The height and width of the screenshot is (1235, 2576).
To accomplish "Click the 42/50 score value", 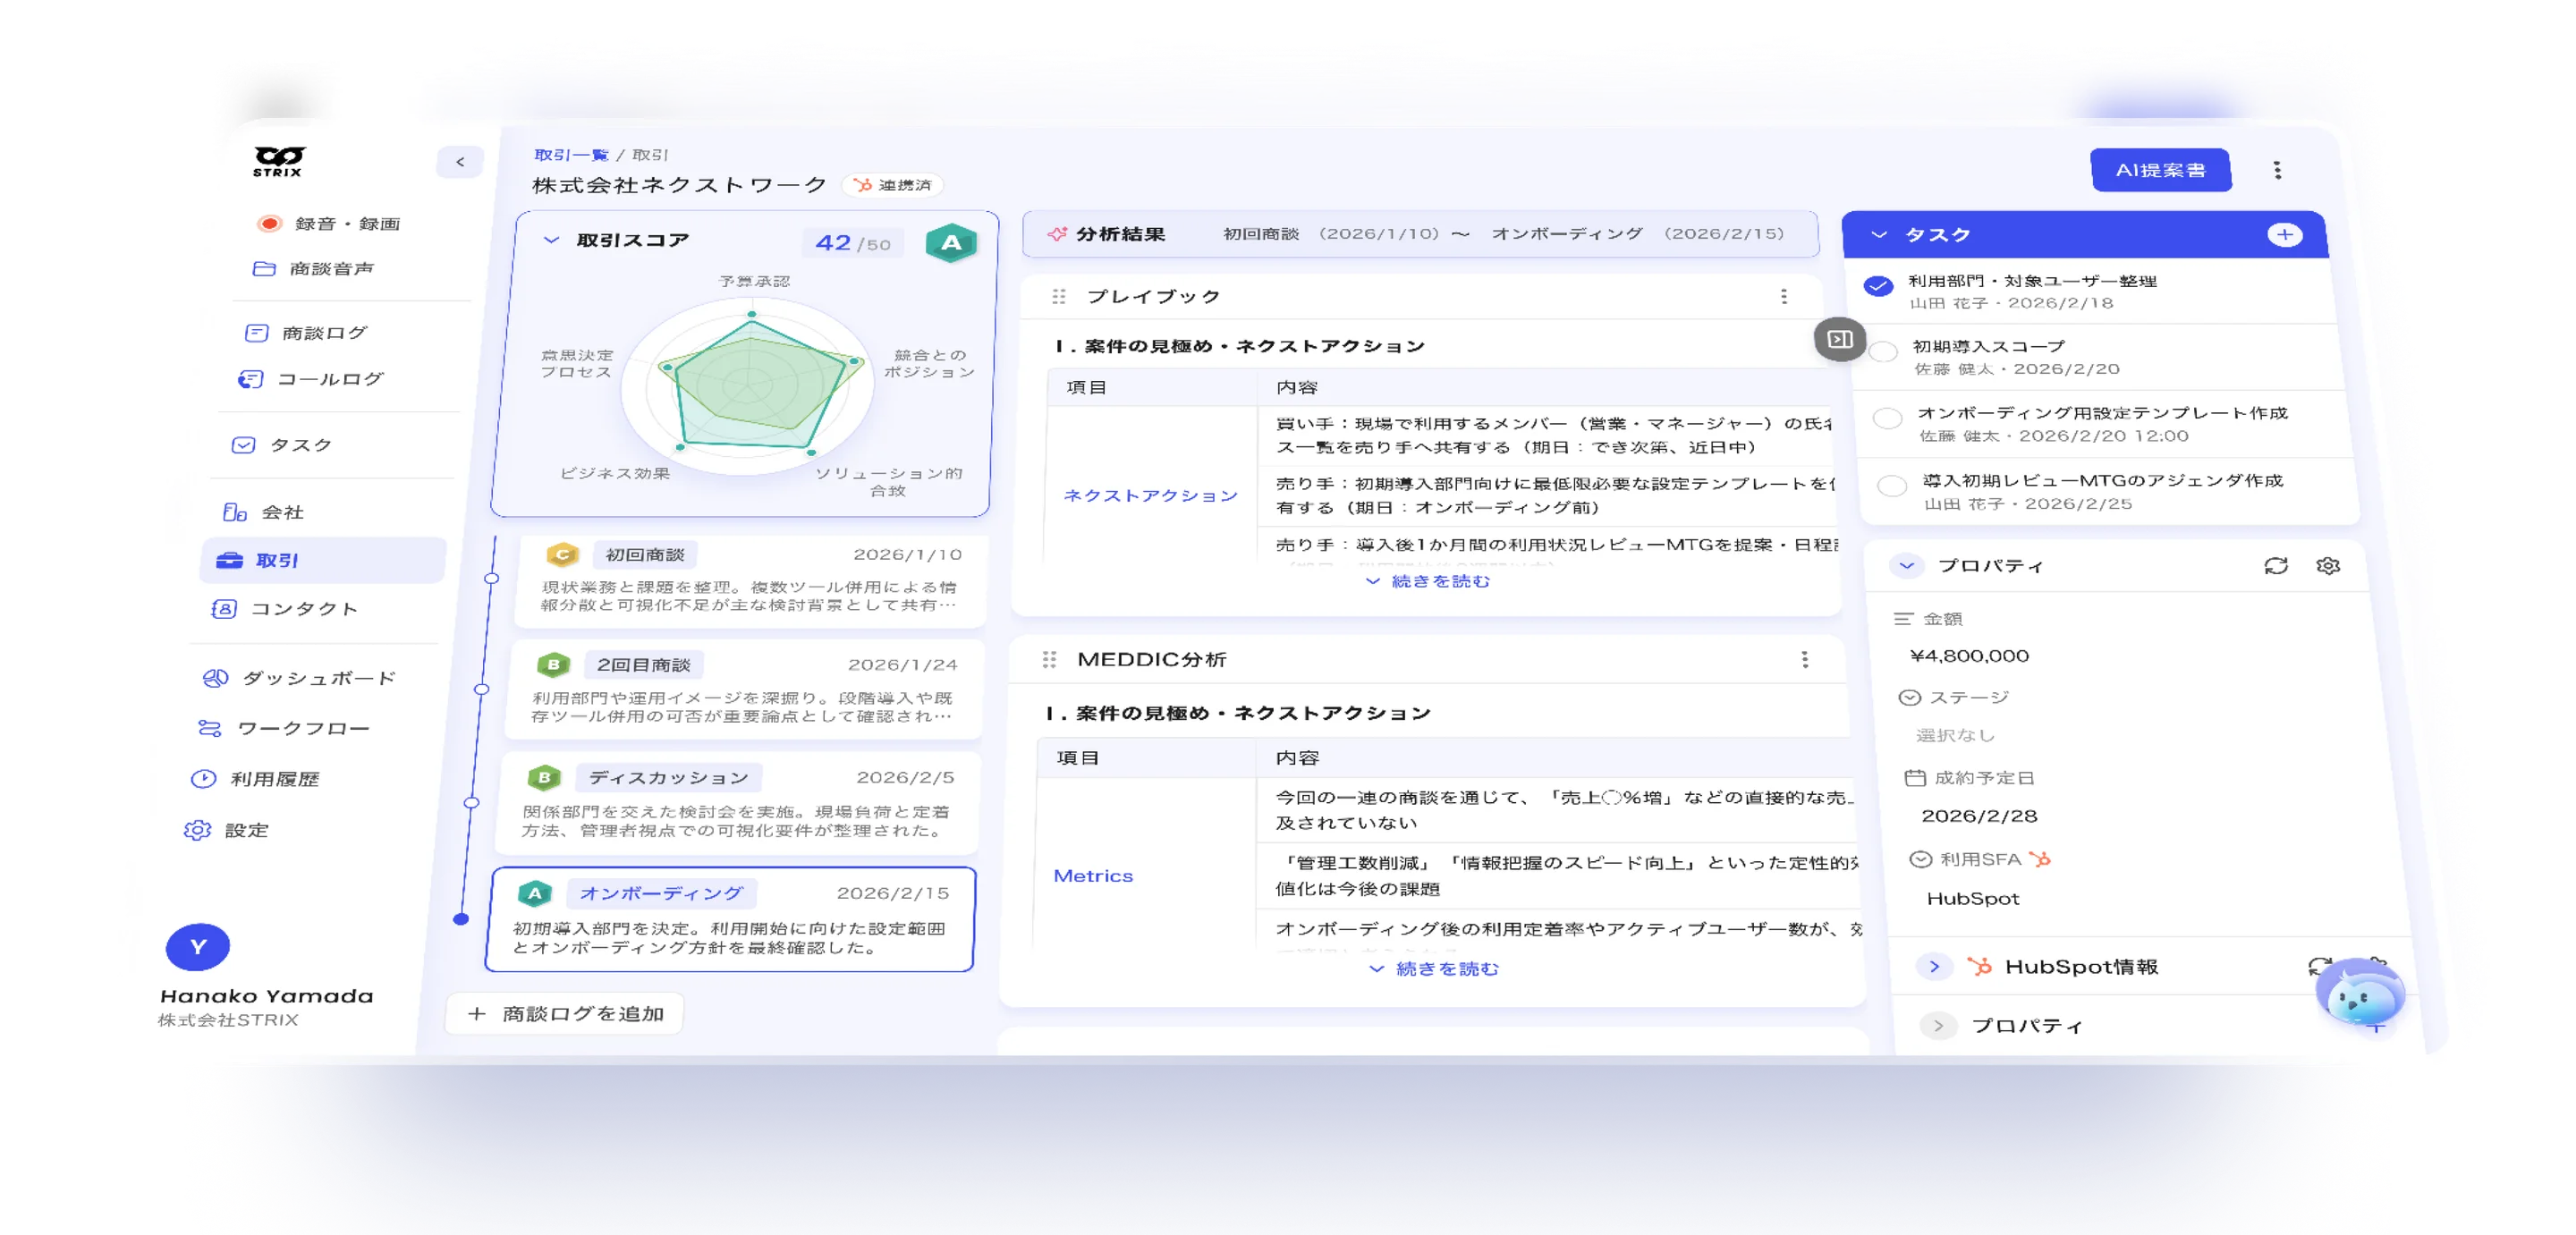I will tap(853, 243).
